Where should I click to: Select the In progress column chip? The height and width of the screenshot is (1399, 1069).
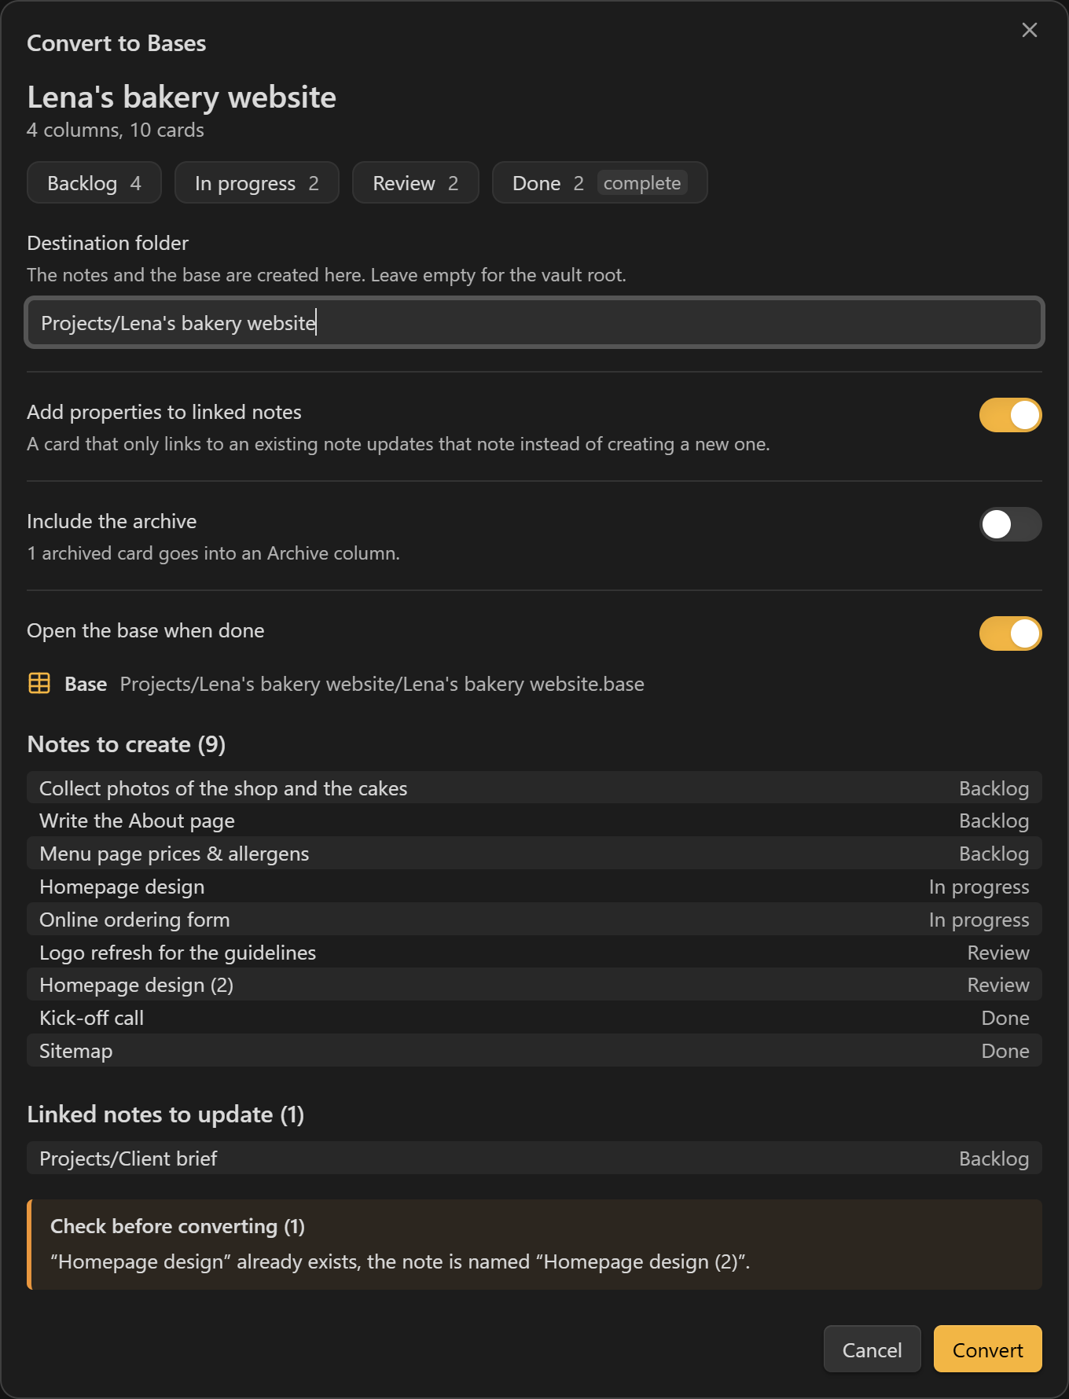257,182
